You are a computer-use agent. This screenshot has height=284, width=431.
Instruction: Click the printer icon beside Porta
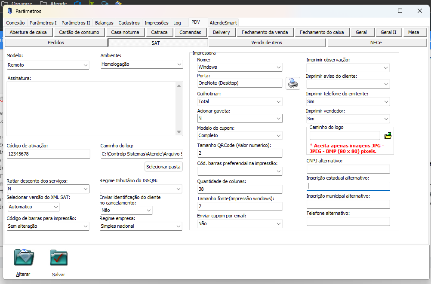[x=293, y=83]
